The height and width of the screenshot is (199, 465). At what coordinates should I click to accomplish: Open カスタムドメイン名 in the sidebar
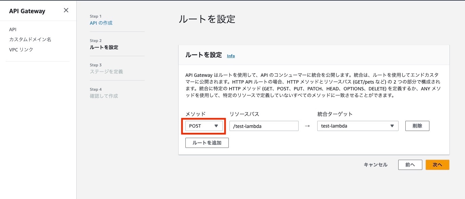pos(30,40)
